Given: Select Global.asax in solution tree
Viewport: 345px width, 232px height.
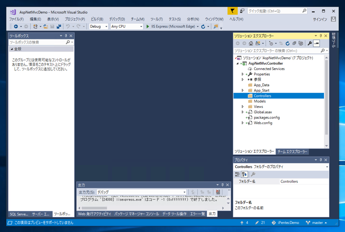Looking at the screenshot, I should pos(263,112).
